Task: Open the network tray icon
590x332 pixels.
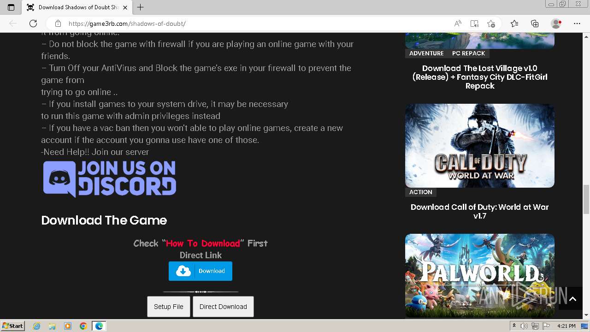Action: pos(536,326)
